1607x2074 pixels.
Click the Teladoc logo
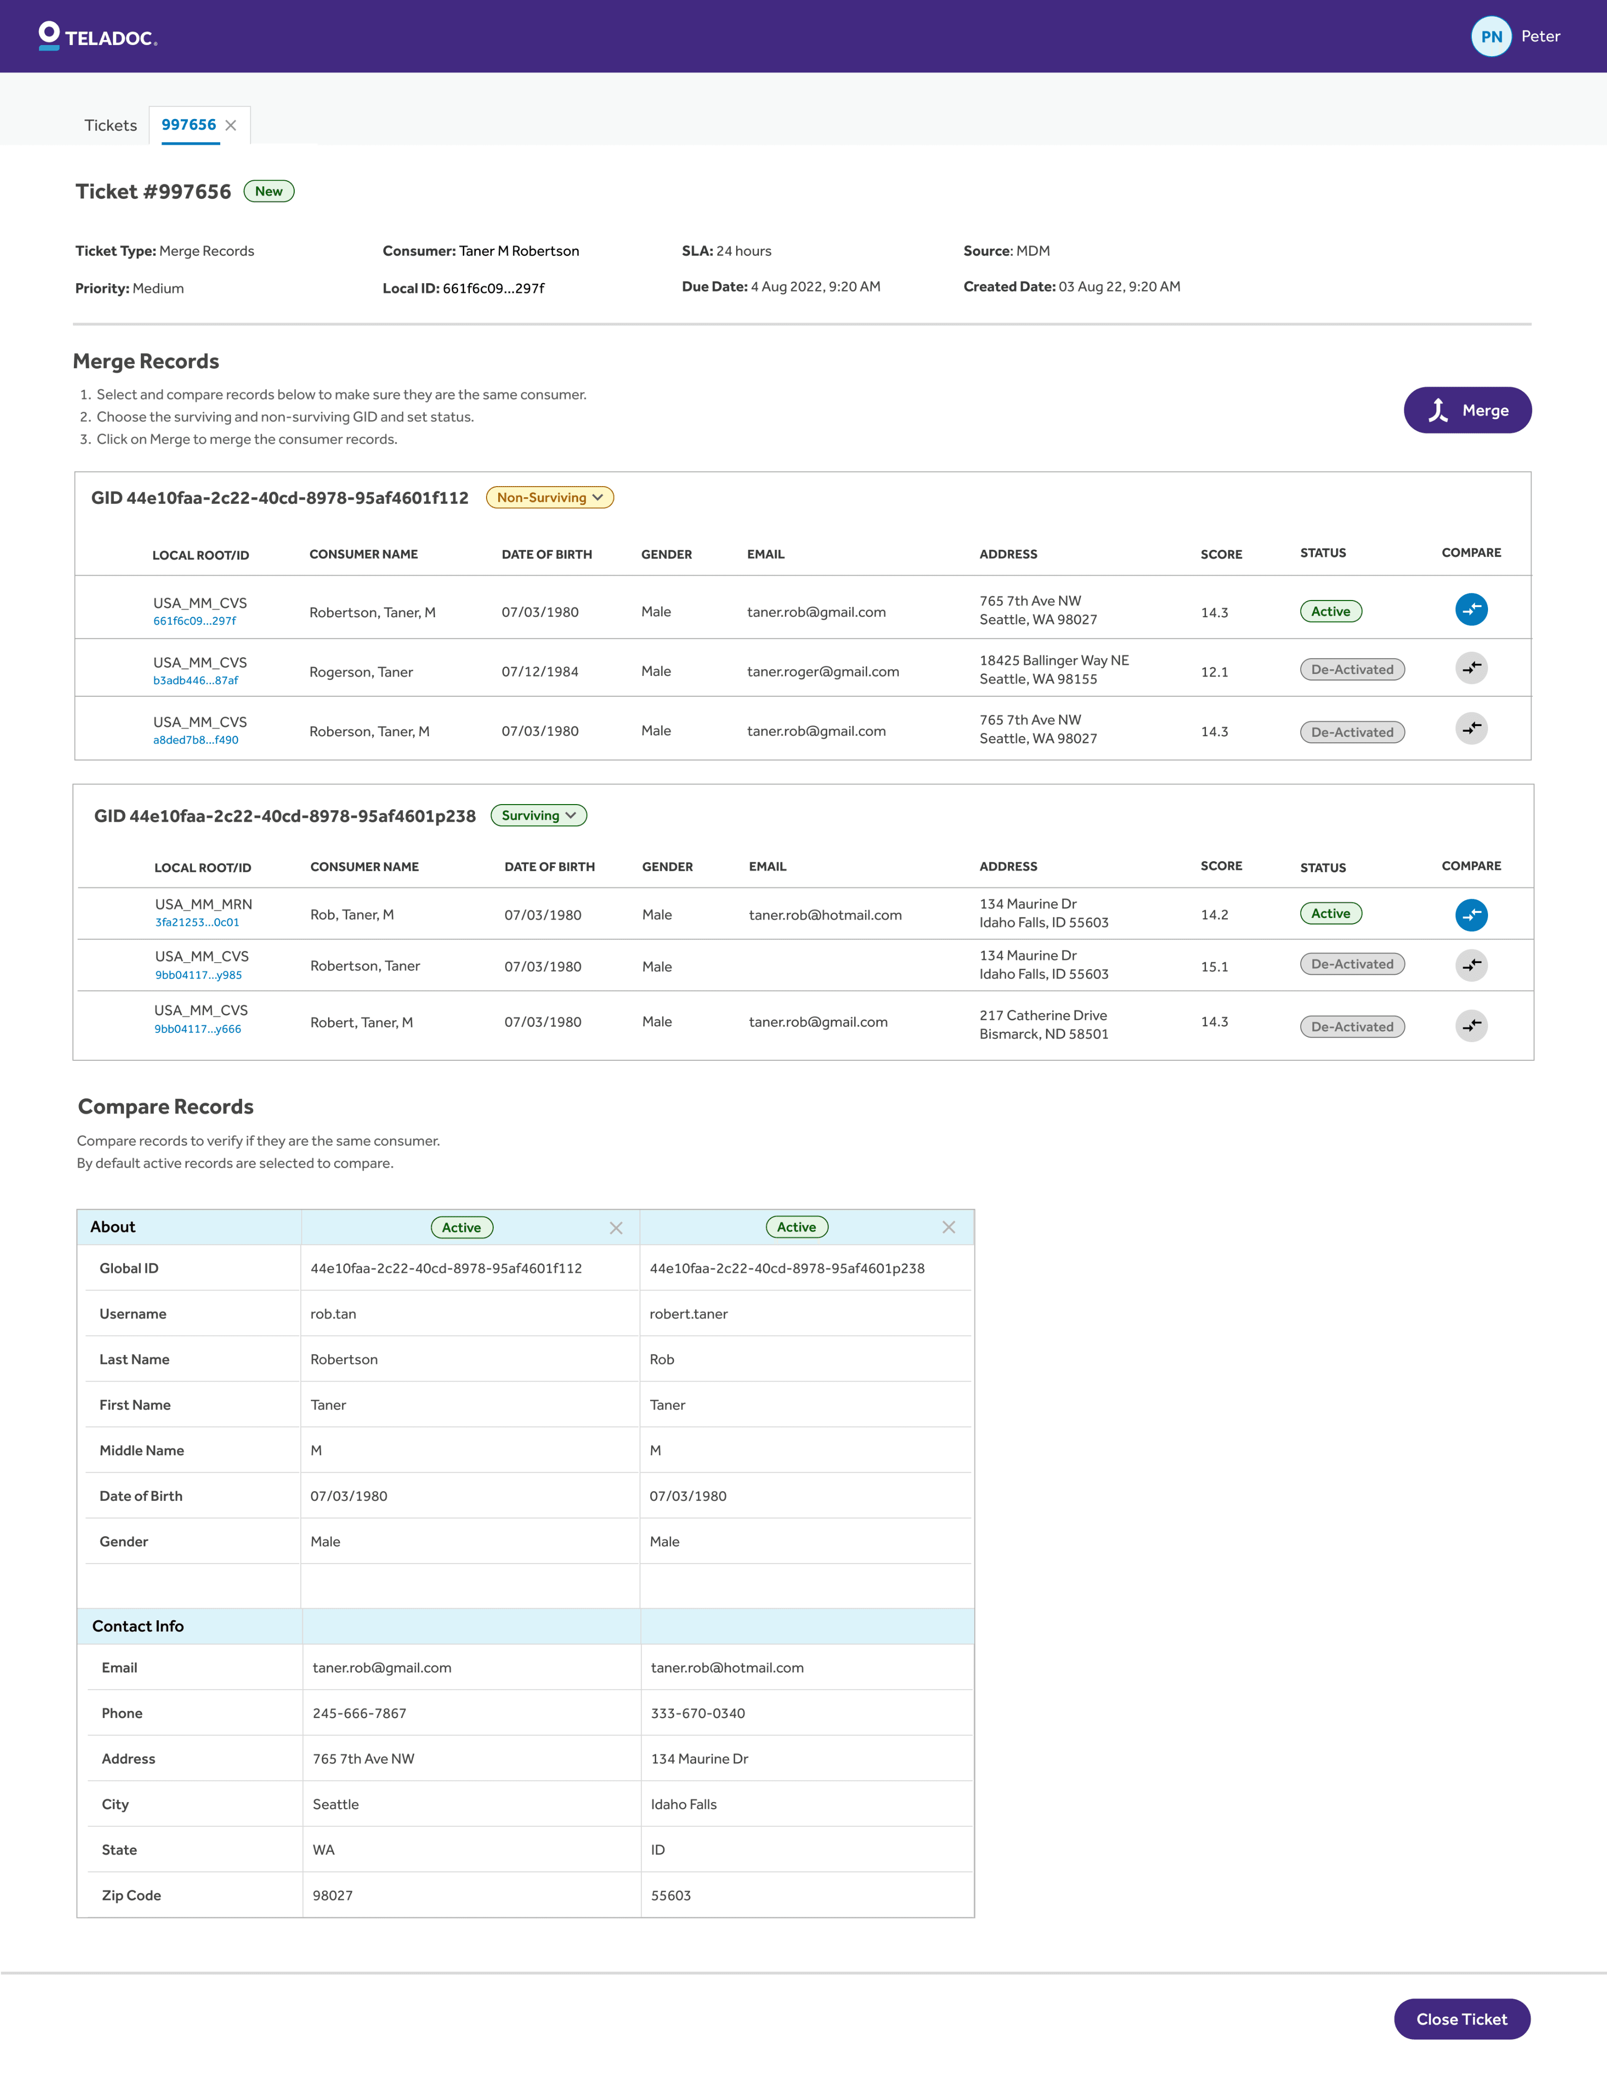tap(97, 36)
